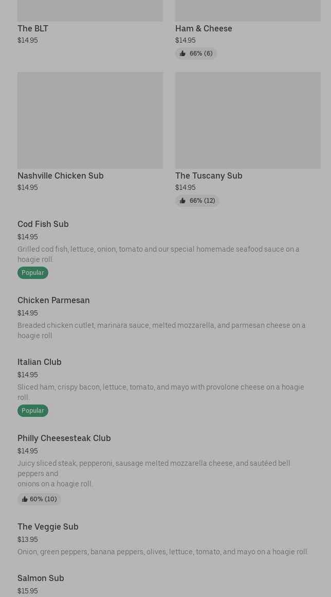Click thumbs-up icon under Ham & Cheese
Image resolution: width=331 pixels, height=597 pixels.
(182, 54)
